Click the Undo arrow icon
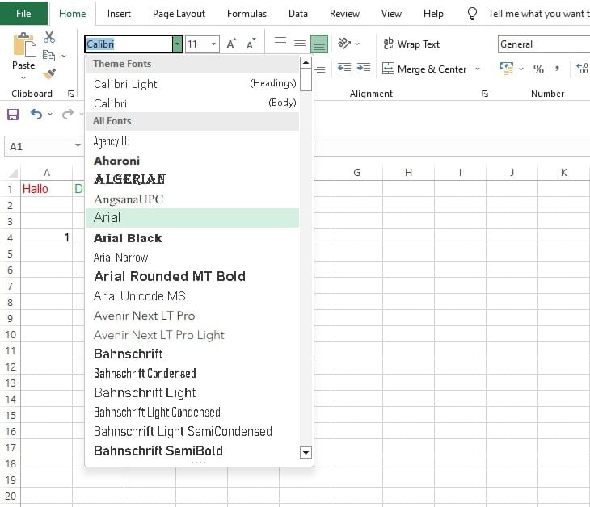The image size is (590, 507). pyautogui.click(x=36, y=114)
